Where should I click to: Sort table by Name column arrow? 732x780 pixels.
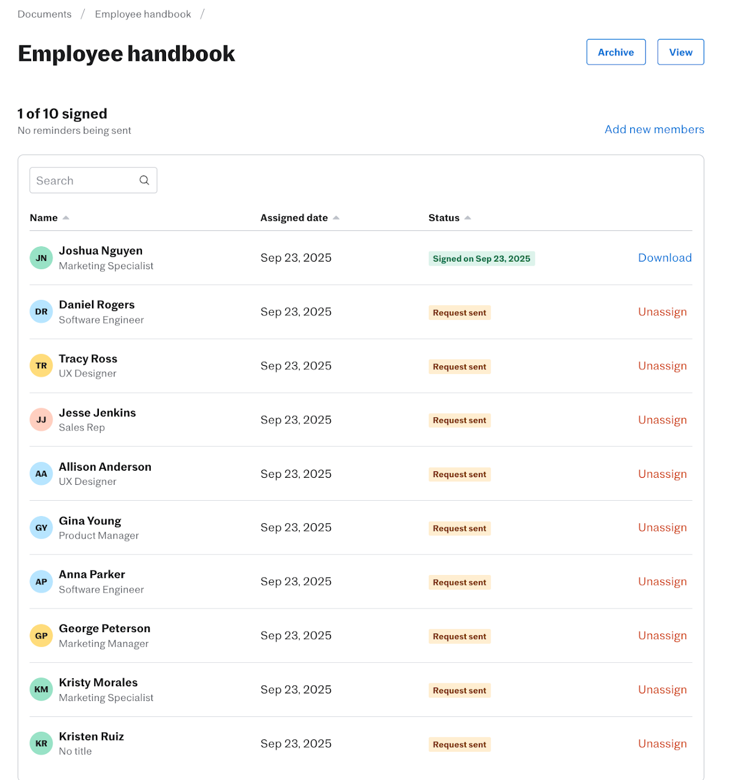(66, 218)
